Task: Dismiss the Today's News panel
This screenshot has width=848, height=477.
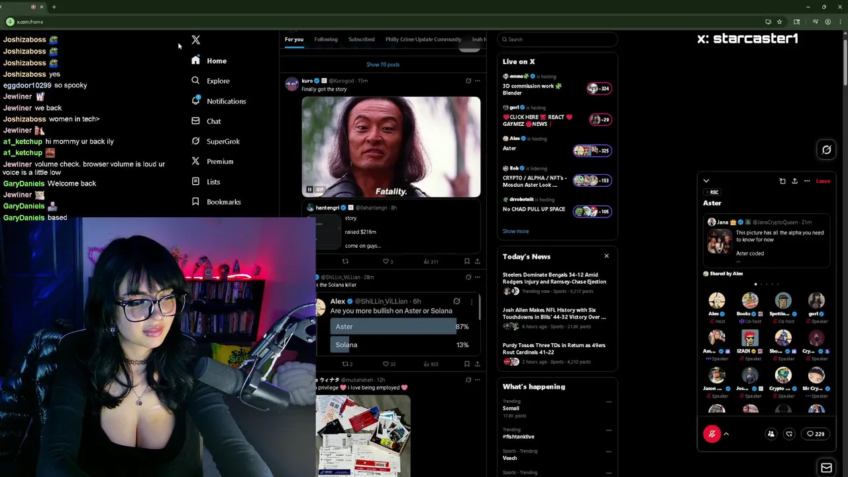Action: coord(606,256)
